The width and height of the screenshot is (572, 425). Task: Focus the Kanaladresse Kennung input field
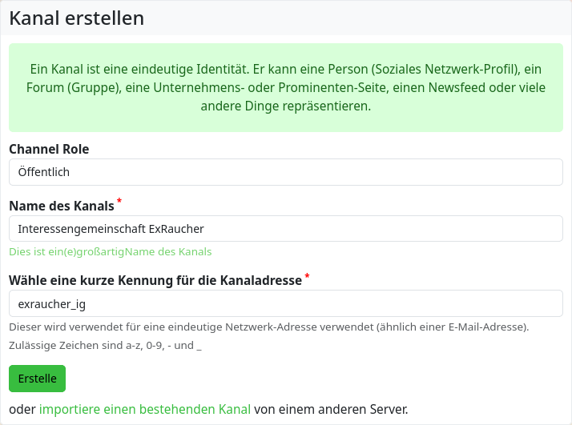pyautogui.click(x=285, y=303)
